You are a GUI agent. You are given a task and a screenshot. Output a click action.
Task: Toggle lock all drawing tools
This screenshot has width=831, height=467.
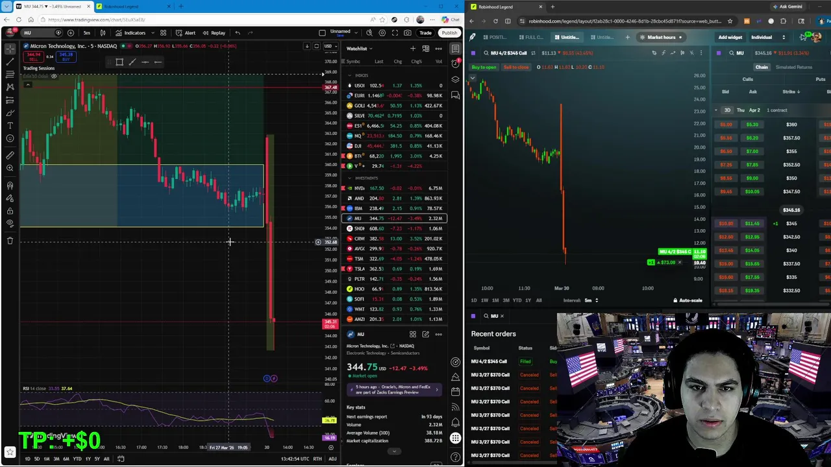click(x=10, y=211)
